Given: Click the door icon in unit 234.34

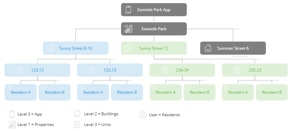Looking at the screenshot, I should tap(165, 70).
